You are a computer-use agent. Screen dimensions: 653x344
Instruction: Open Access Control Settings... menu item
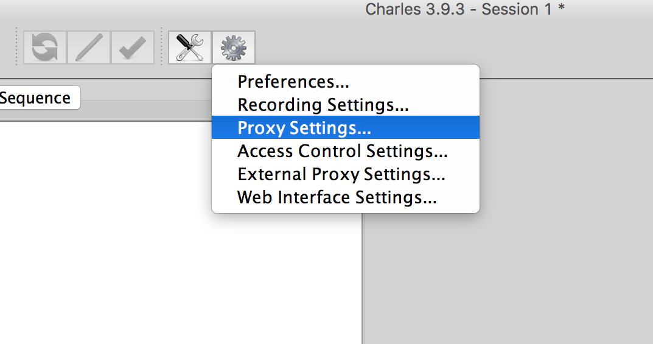click(342, 151)
